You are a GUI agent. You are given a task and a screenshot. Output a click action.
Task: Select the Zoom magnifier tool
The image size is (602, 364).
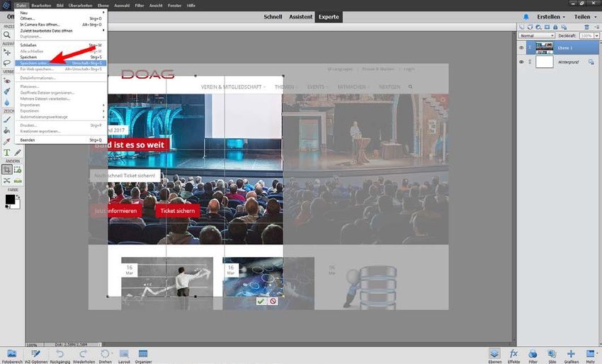pyautogui.click(x=7, y=34)
